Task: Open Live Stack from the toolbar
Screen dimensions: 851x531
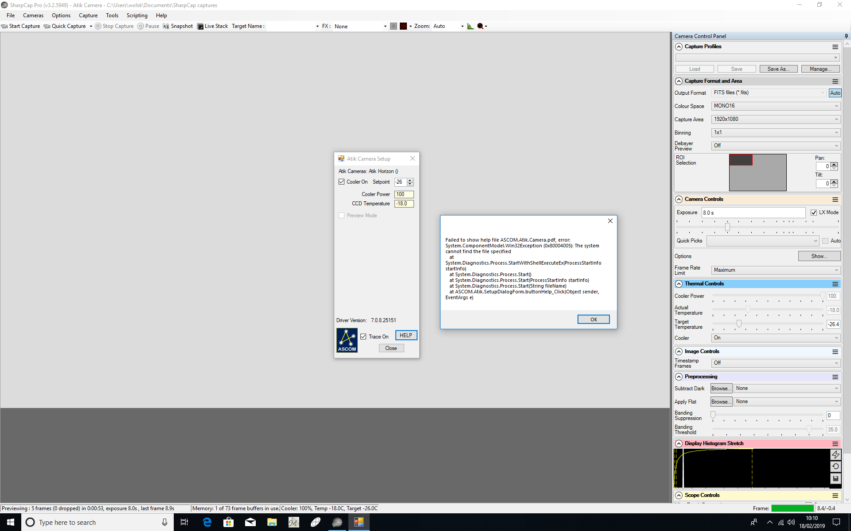Action: 212,26
